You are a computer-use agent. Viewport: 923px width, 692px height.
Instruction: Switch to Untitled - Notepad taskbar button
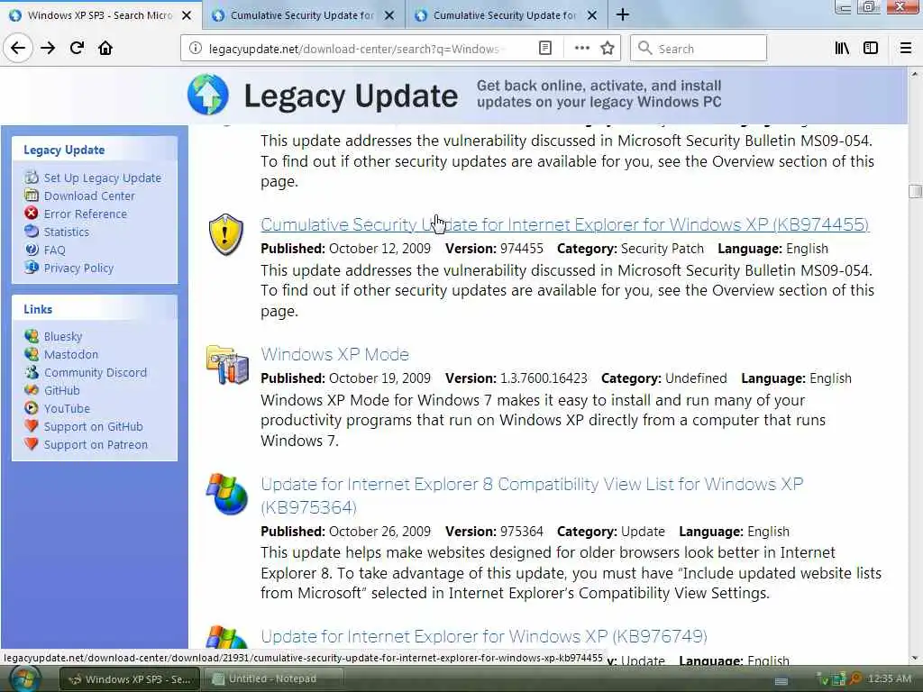click(273, 679)
